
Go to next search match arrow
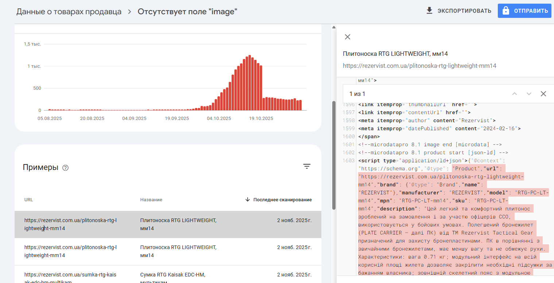point(529,94)
